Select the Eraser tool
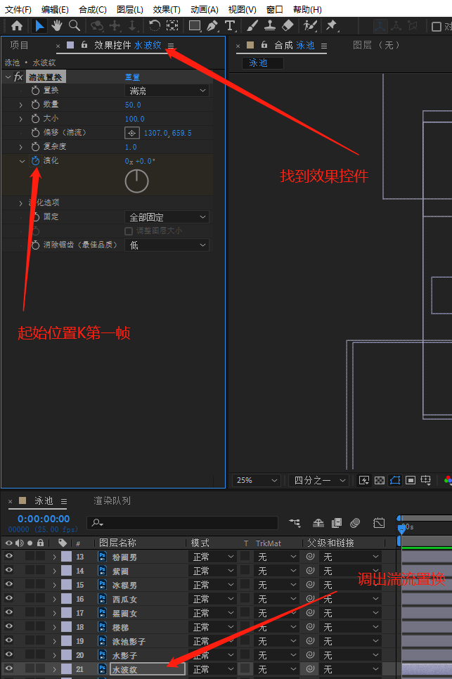 pos(288,26)
